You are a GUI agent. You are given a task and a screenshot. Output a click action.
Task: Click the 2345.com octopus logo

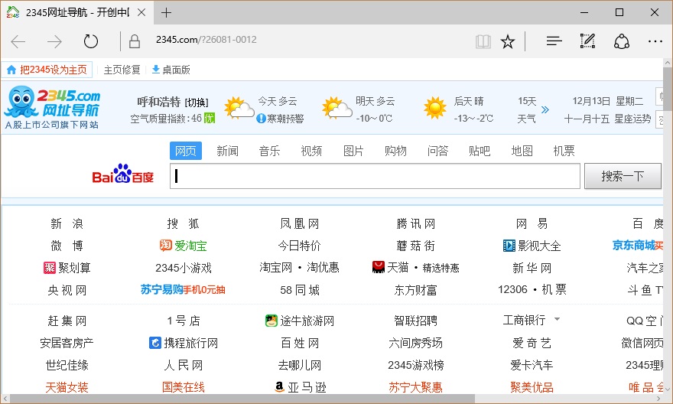click(52, 107)
